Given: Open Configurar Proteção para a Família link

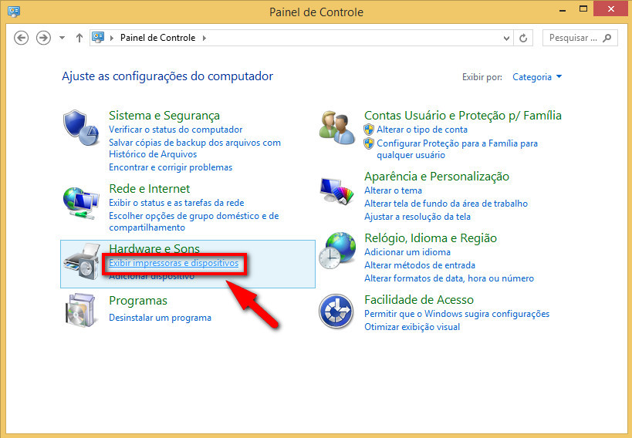Looking at the screenshot, I should pos(457,149).
